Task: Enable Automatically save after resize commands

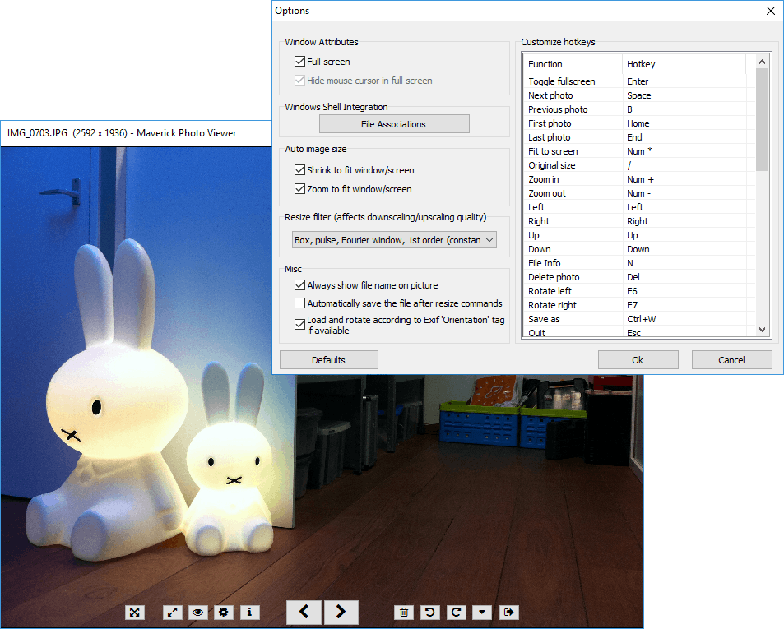Action: [299, 303]
